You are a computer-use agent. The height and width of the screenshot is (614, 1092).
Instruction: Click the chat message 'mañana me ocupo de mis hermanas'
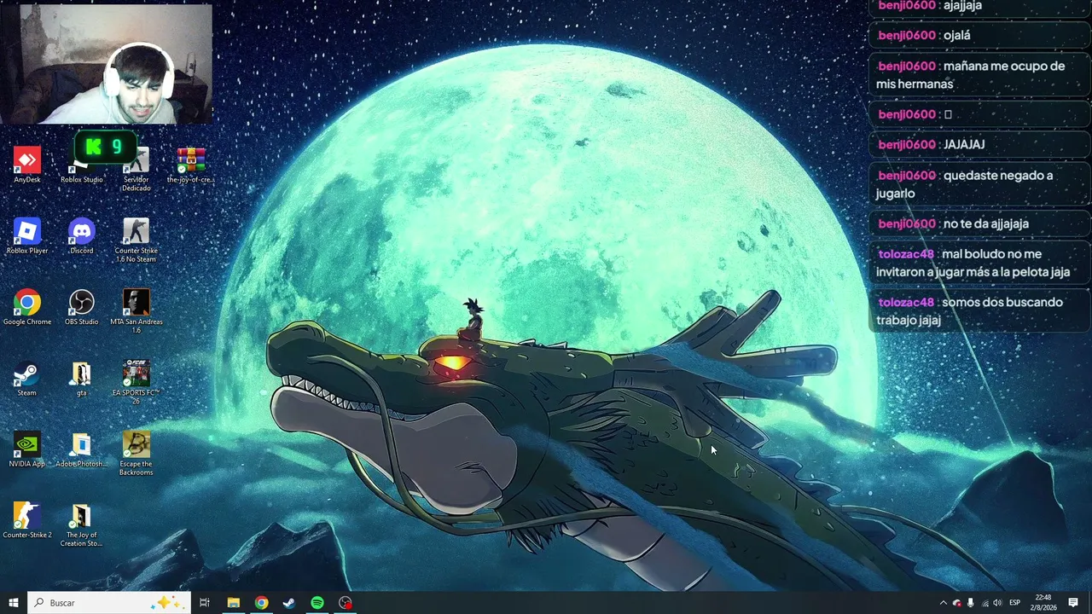(x=980, y=75)
